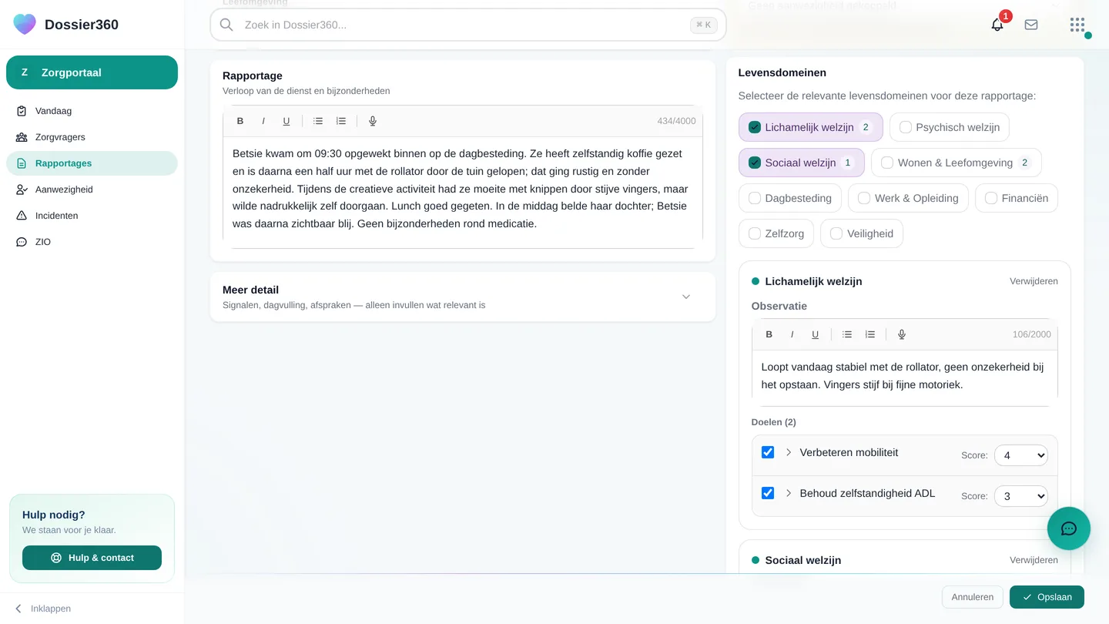Uncheck the Sociaal welzijn domain chip

(x=802, y=163)
